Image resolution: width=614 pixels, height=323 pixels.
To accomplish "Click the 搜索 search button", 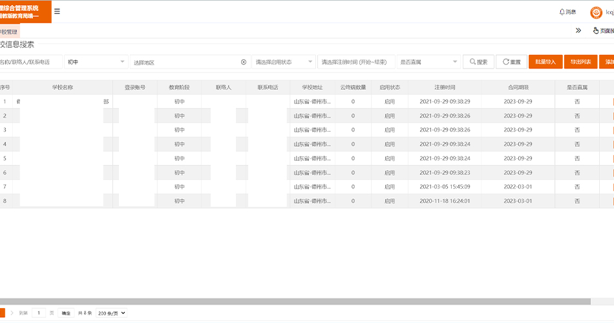I will pos(478,62).
